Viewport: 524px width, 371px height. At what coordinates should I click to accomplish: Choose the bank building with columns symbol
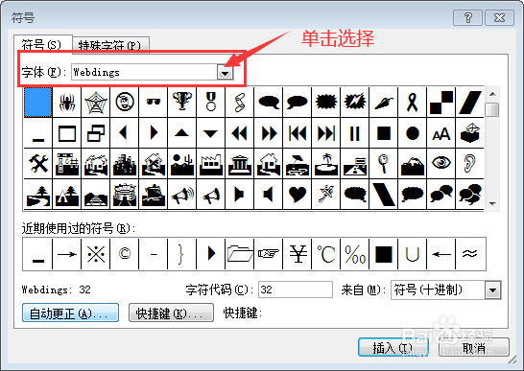(240, 164)
